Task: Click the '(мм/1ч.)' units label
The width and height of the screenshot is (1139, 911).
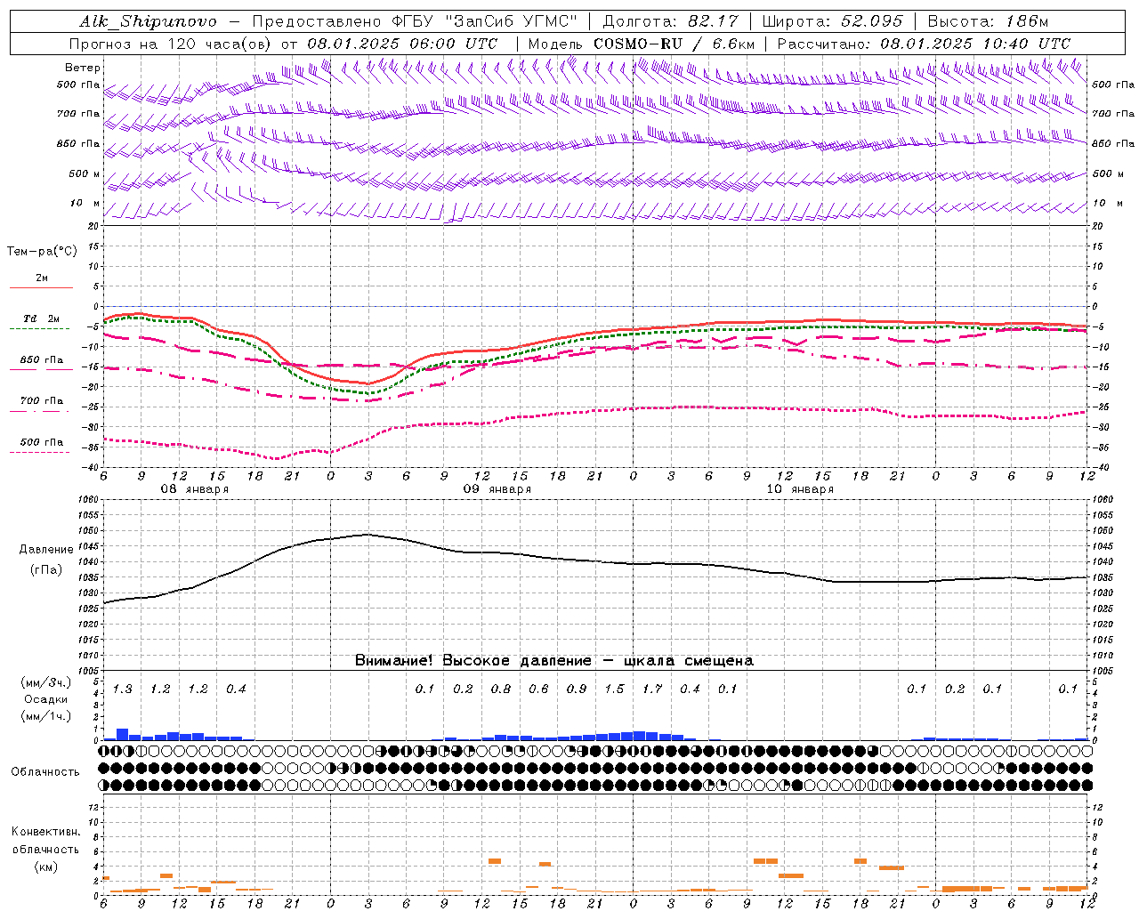Action: tap(46, 716)
